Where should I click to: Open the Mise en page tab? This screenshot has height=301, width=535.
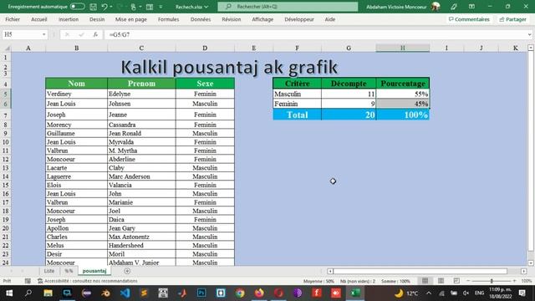tap(131, 19)
